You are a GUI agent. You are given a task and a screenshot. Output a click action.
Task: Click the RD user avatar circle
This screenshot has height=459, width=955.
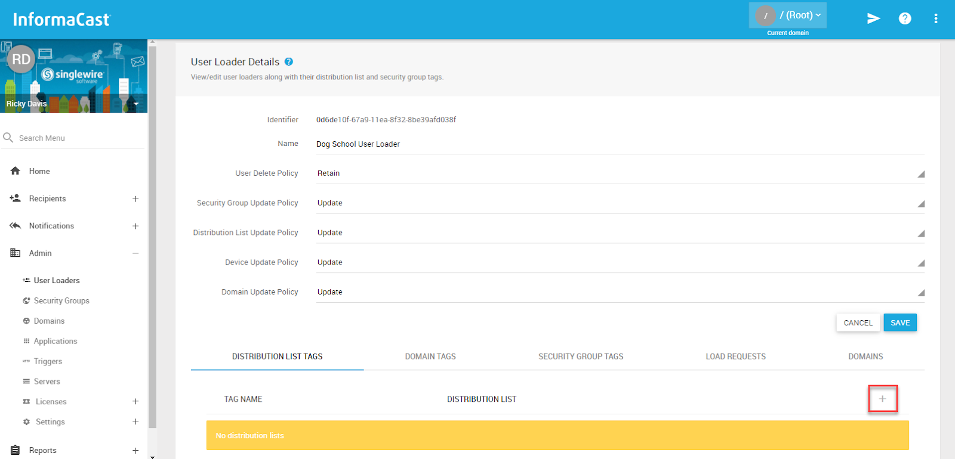click(21, 59)
